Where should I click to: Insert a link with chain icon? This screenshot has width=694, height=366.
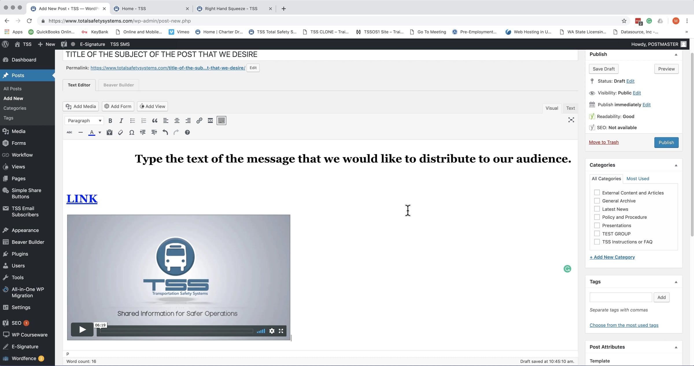199,121
